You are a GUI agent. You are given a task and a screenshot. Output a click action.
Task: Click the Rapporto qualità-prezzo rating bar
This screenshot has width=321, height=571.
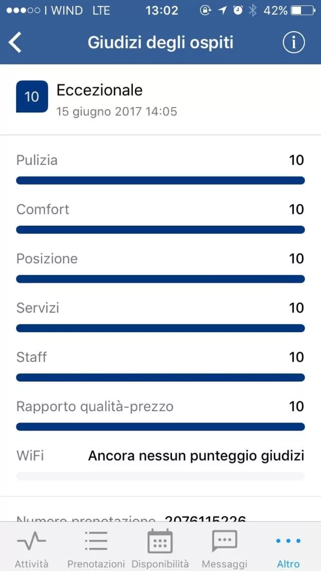point(160,427)
